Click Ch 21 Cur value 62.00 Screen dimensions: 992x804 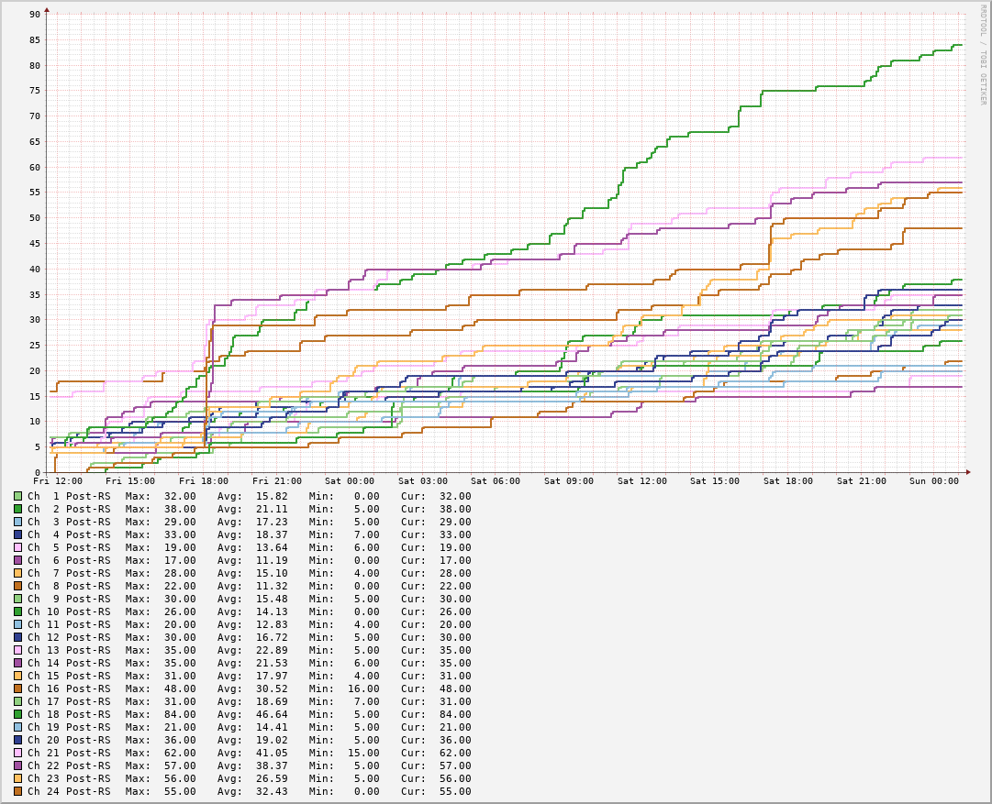click(455, 753)
